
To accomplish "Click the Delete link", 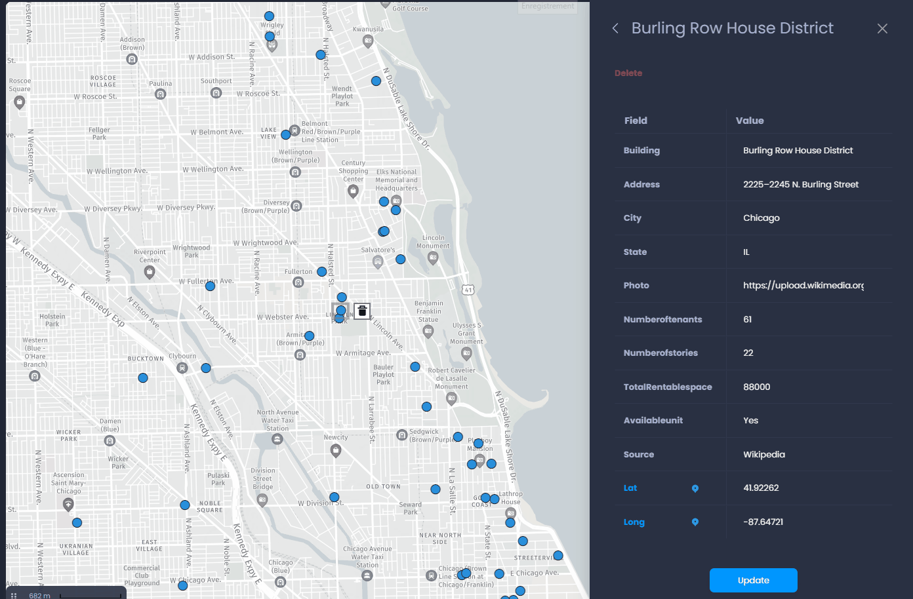I will pyautogui.click(x=628, y=73).
